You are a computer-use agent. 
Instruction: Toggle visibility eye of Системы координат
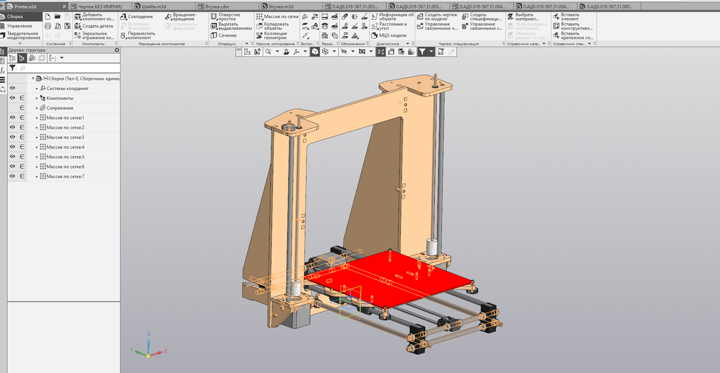pos(13,88)
